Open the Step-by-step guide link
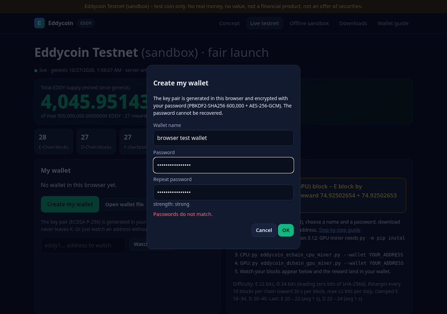This screenshot has height=314, width=447. pyautogui.click(x=340, y=230)
